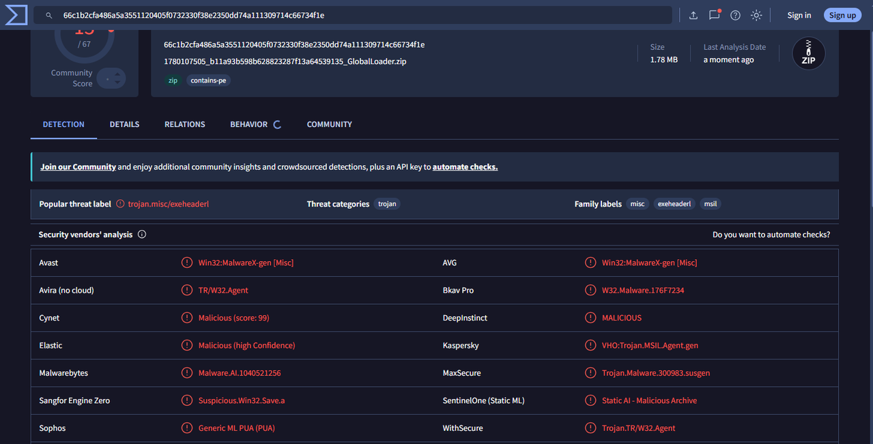The height and width of the screenshot is (444, 873).
Task: Click Avast result Win32:MalwareX-gen [Misc]
Action: pos(246,263)
